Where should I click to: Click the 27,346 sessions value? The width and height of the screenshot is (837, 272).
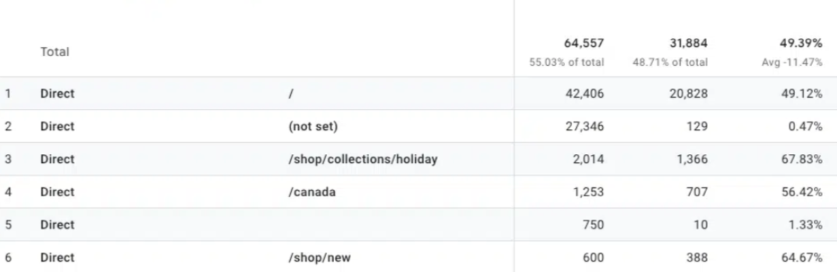point(585,127)
